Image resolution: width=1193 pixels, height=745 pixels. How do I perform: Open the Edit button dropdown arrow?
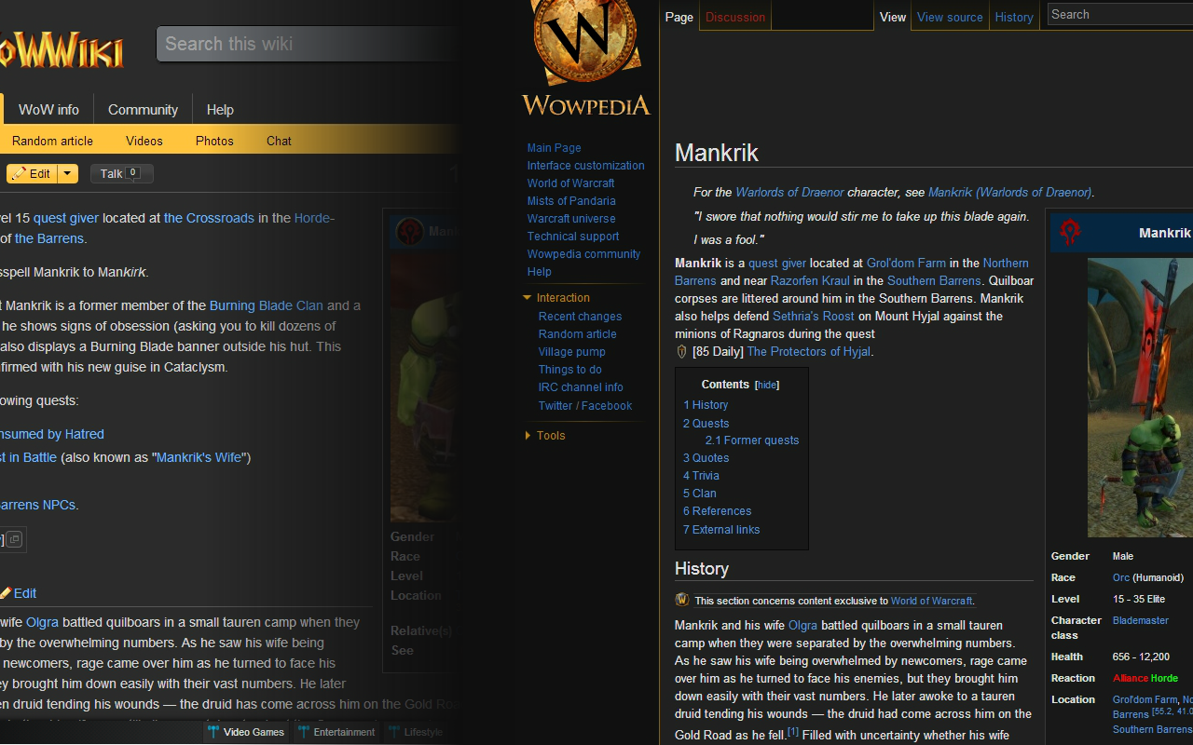point(68,174)
